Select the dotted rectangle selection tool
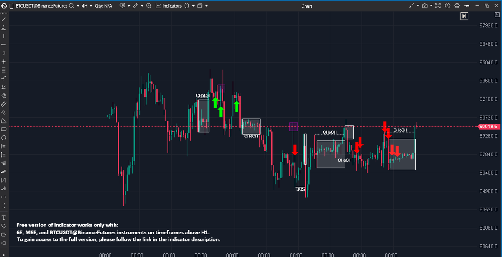 point(4,196)
